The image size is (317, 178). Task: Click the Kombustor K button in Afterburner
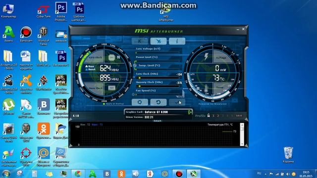[x=140, y=41]
